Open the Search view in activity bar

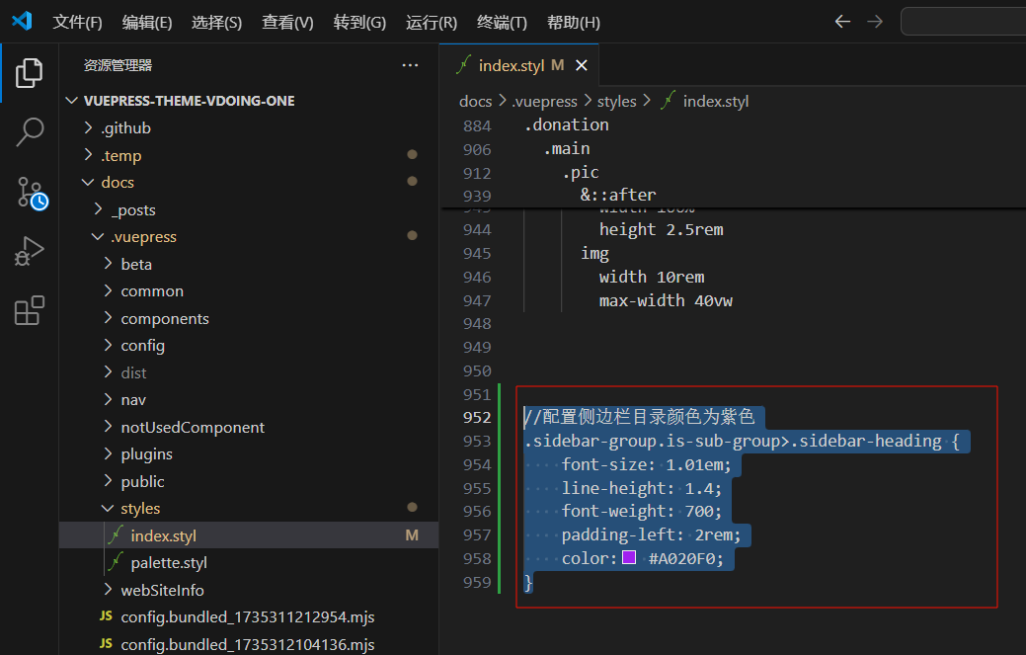(x=29, y=132)
